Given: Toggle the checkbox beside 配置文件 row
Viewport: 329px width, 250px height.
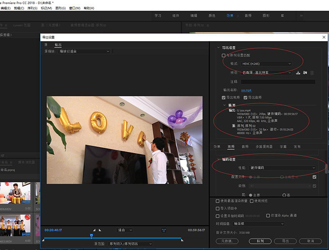Looking at the screenshot, I should (314, 177).
